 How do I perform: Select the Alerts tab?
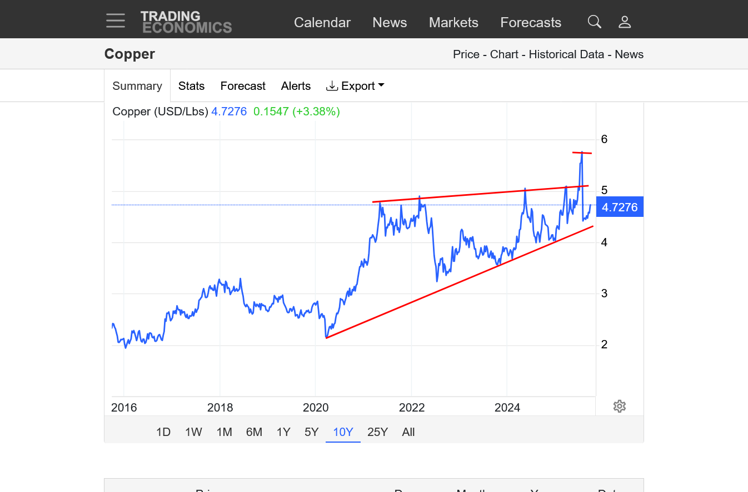[296, 86]
